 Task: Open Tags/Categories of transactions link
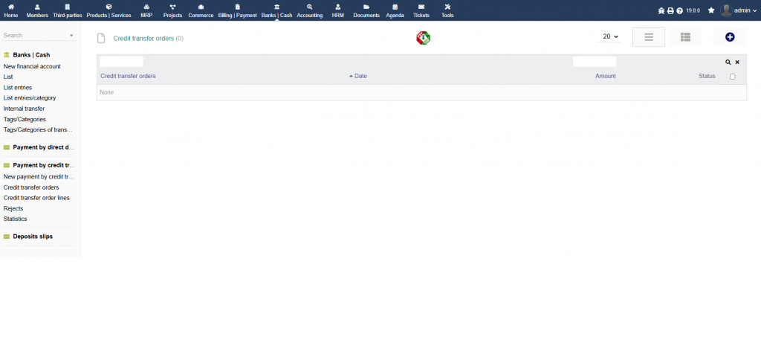(x=38, y=129)
